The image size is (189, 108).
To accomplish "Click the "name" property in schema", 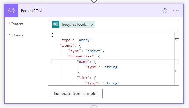I will (x=83, y=62).
